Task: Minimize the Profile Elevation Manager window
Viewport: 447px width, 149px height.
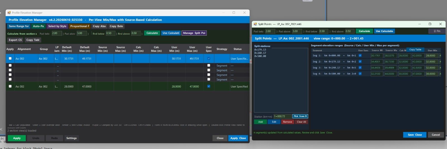Action: [x=224, y=13]
